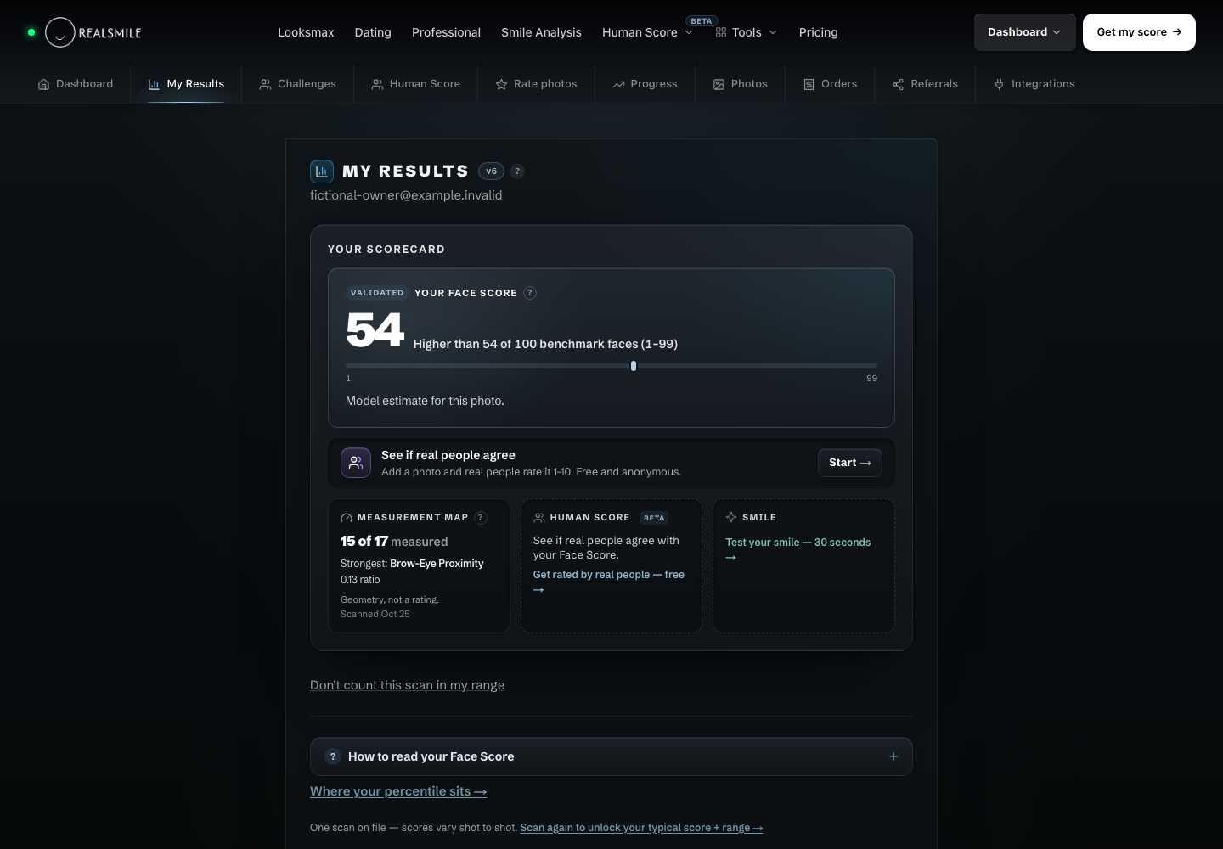The image size is (1223, 849).
Task: Click the trending arrow icon beside Progress
Action: coord(618,84)
